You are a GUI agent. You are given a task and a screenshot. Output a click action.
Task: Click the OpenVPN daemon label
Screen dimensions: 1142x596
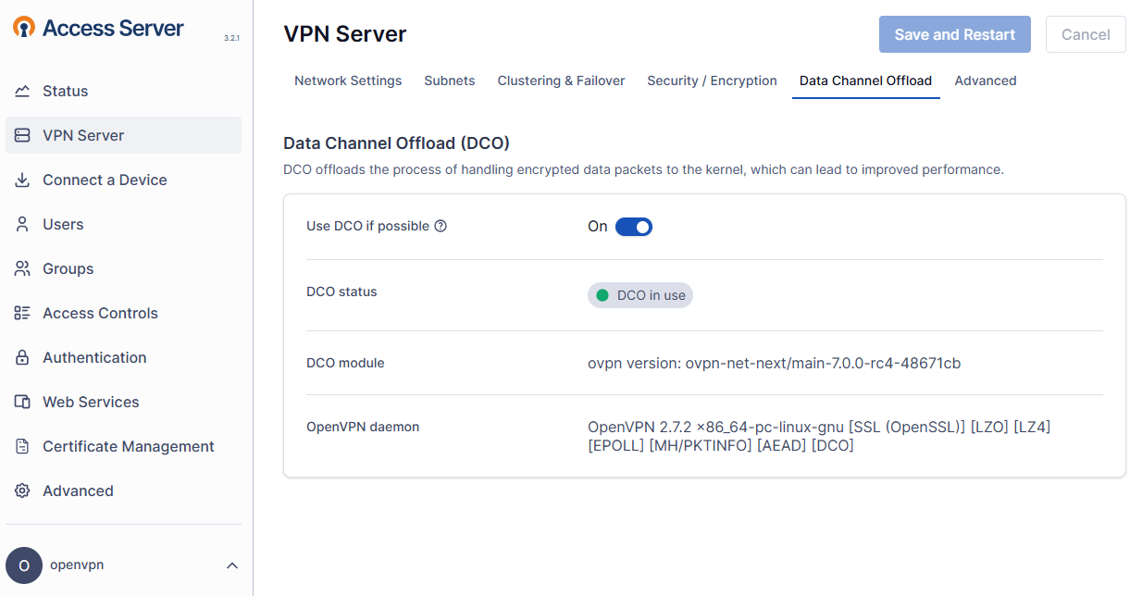pos(363,427)
